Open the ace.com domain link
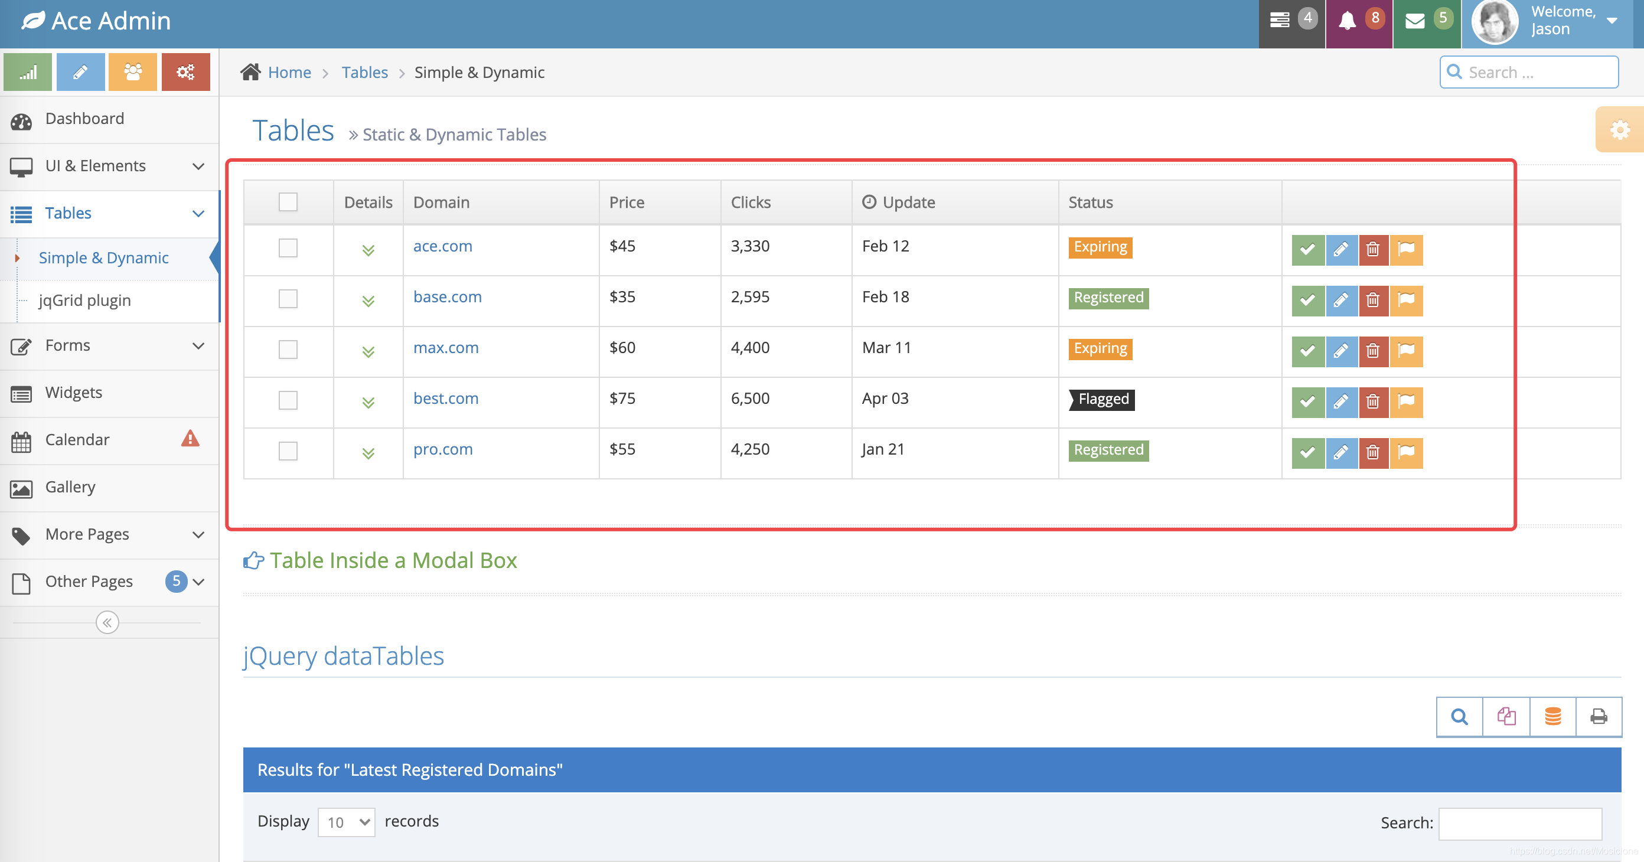The height and width of the screenshot is (862, 1644). click(x=443, y=246)
